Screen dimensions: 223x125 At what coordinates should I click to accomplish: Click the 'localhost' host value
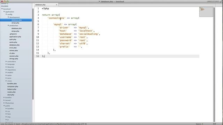click(86, 31)
